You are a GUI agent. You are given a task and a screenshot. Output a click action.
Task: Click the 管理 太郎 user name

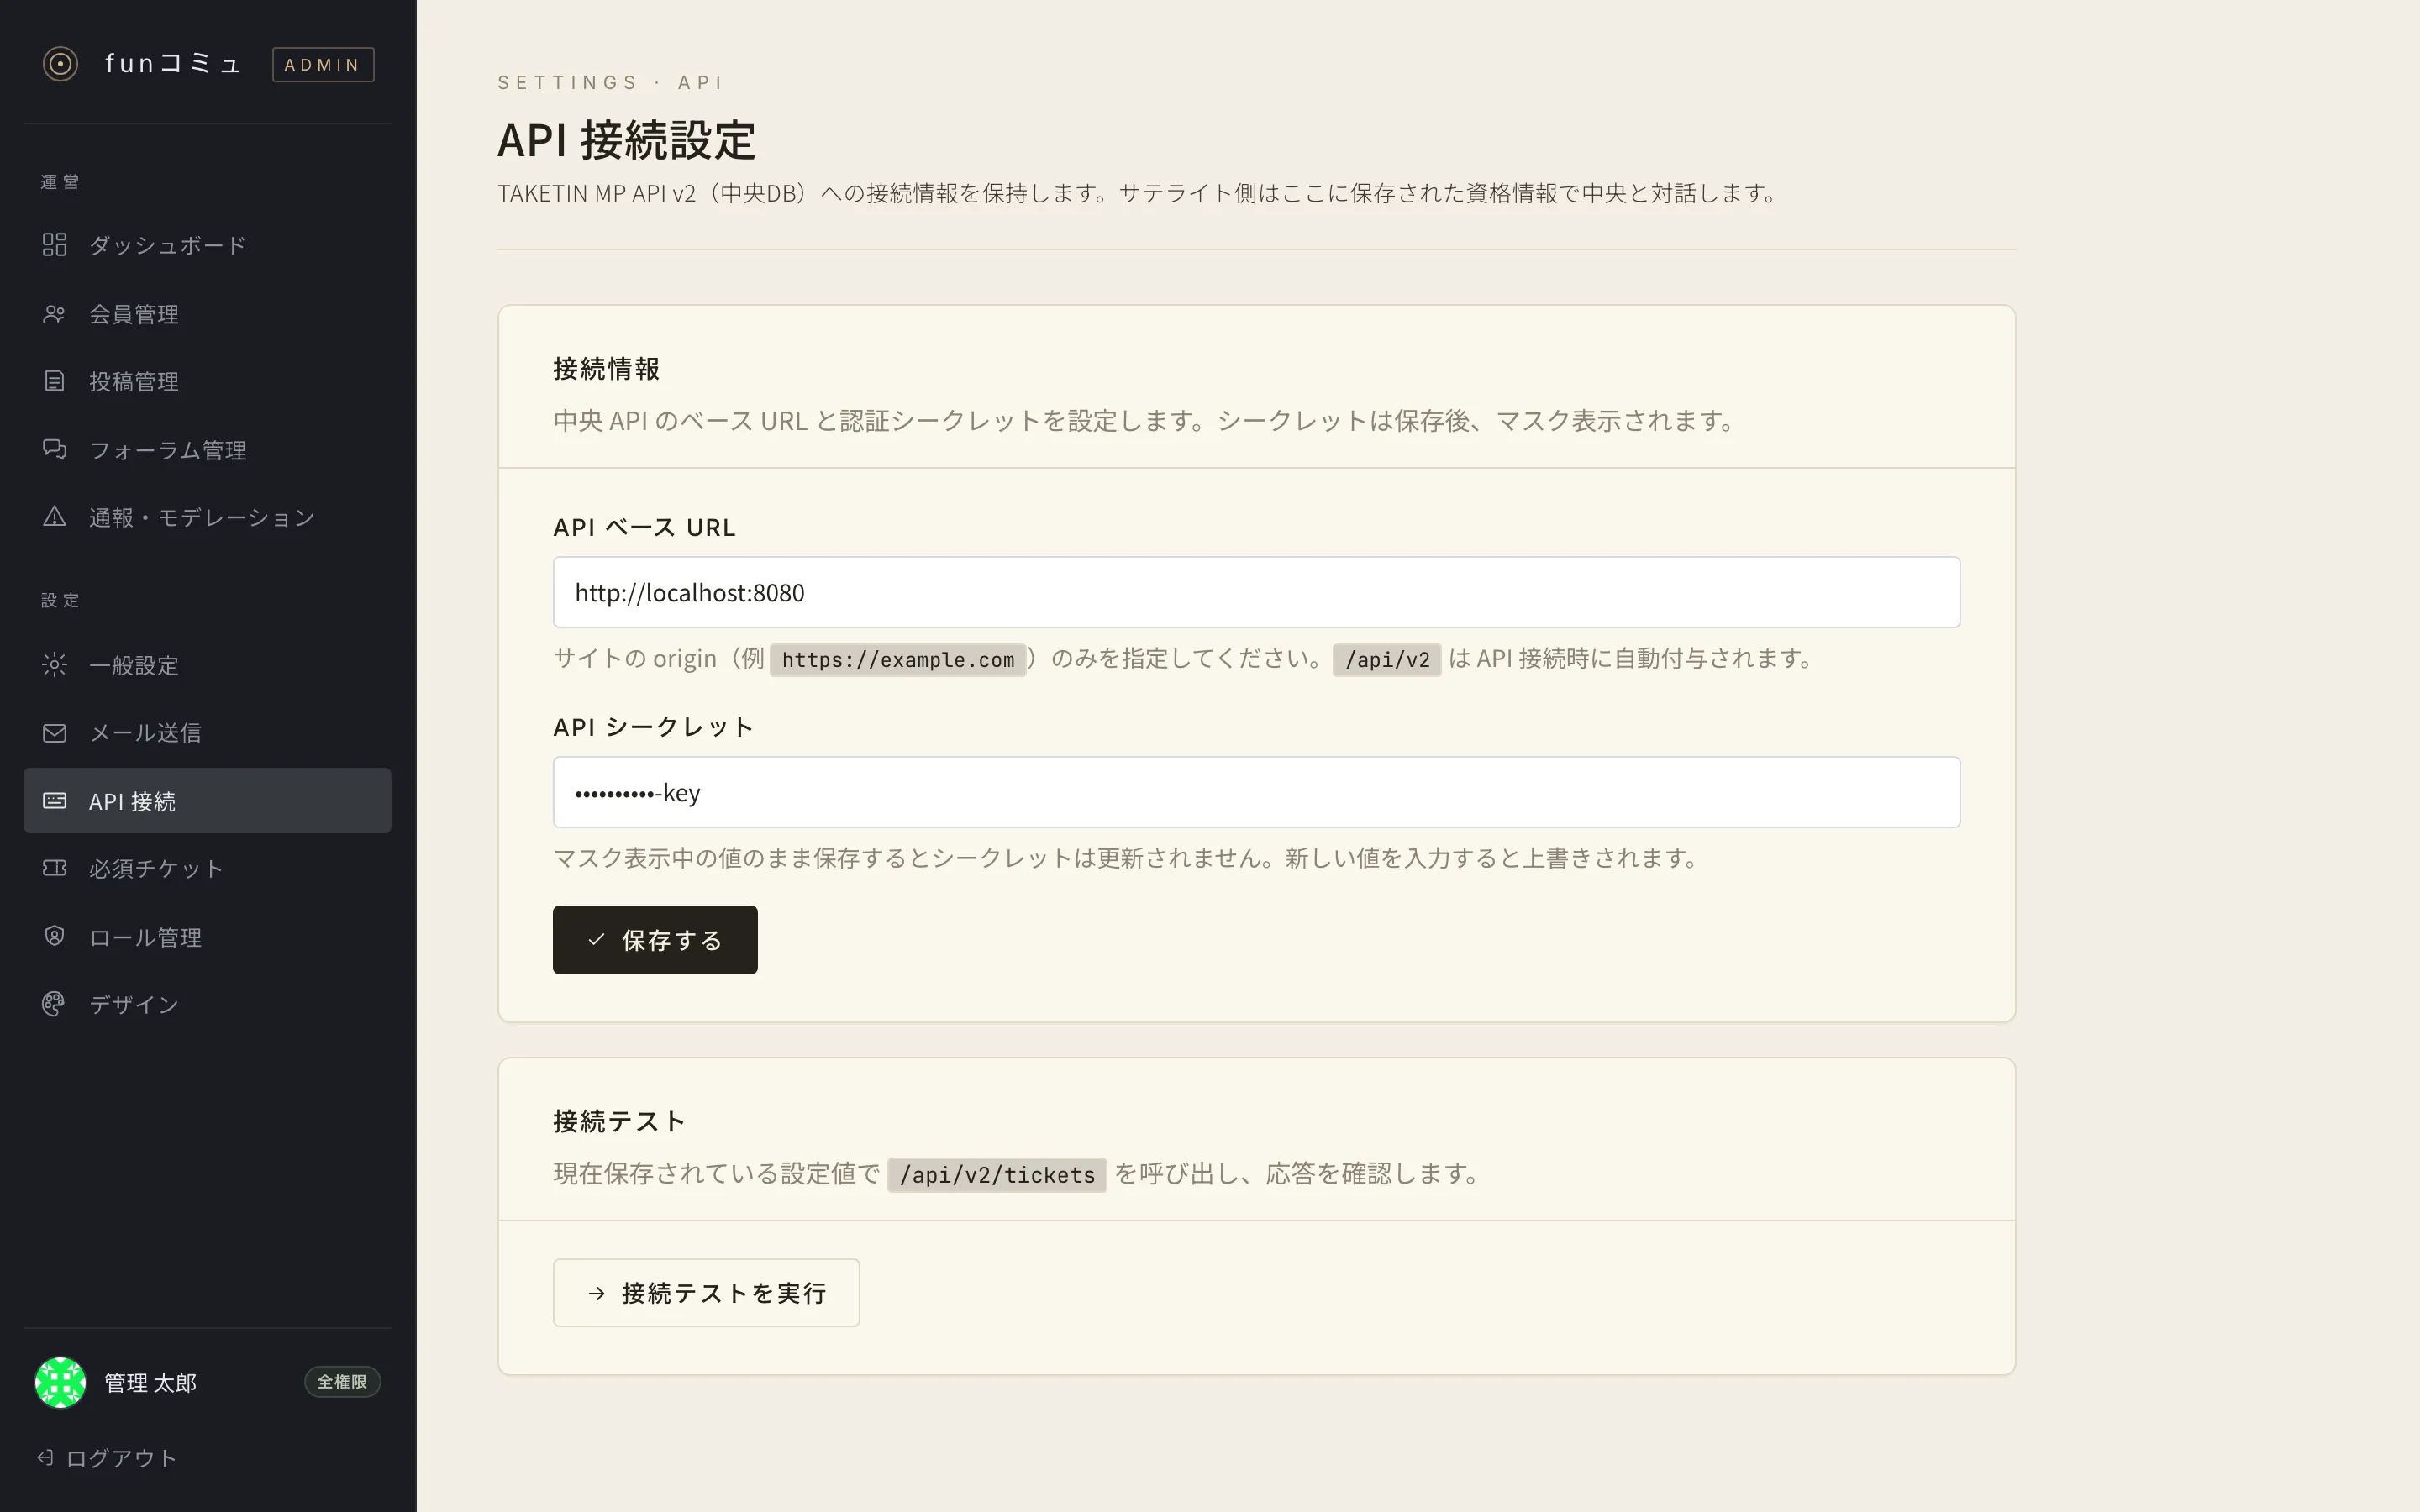coord(150,1382)
